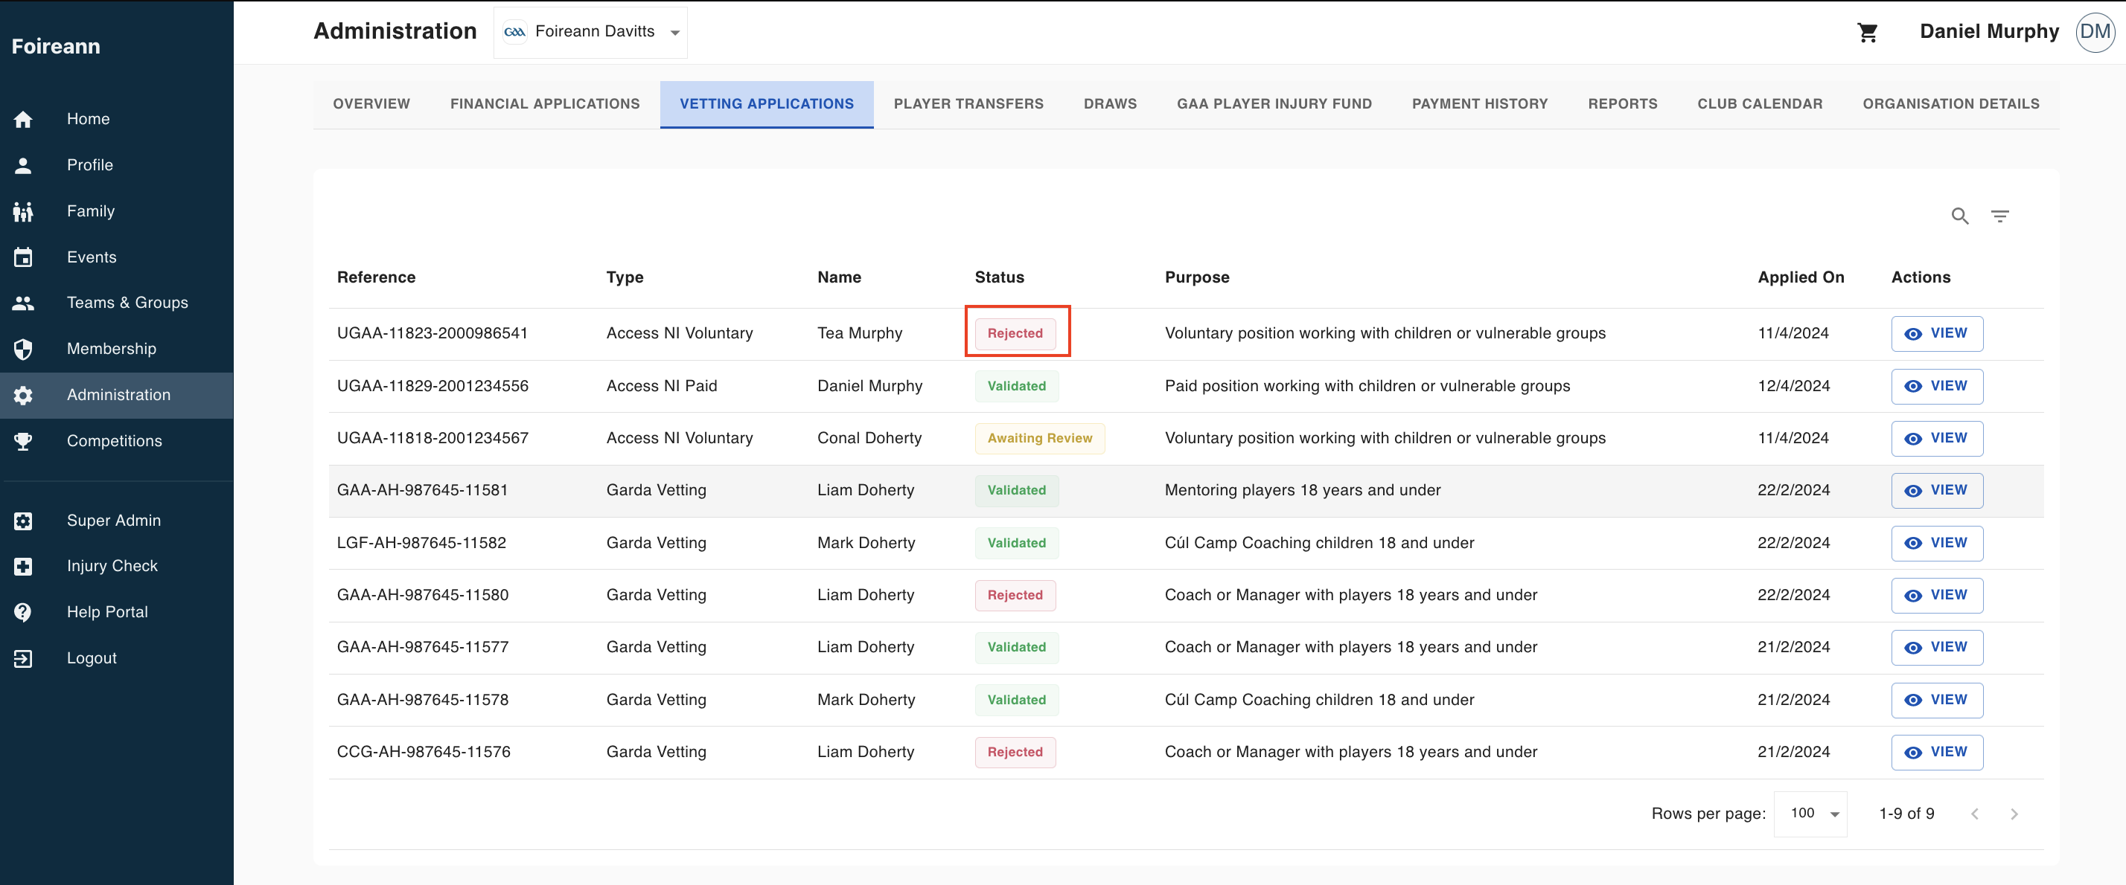Viewport: 2126px width, 885px height.
Task: Open the table search magnifier icon
Action: (x=1960, y=216)
